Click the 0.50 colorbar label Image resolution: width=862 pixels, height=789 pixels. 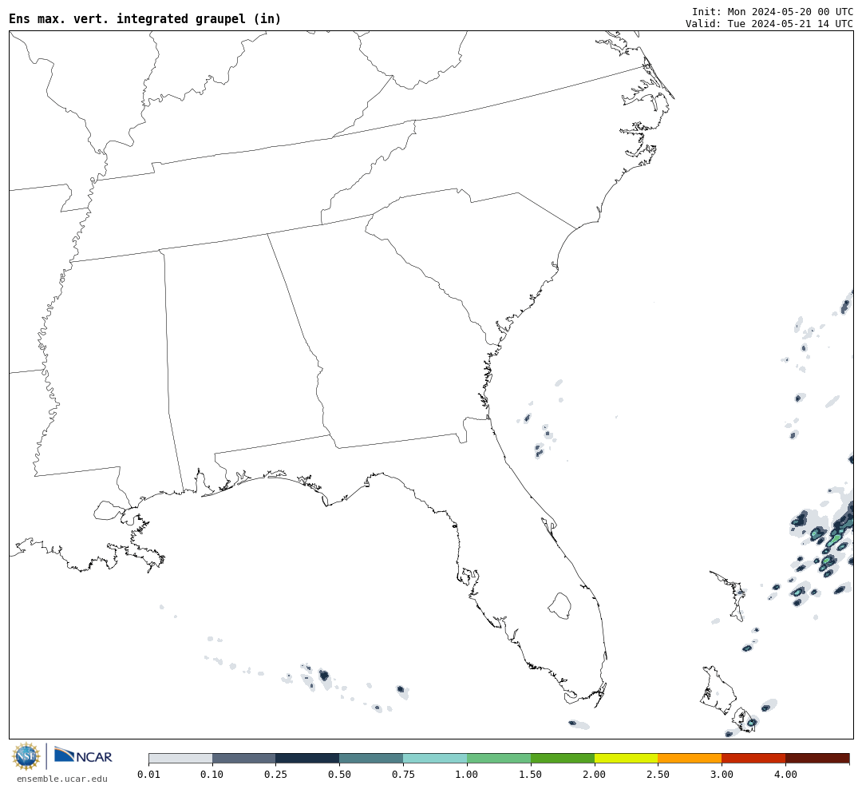(340, 774)
